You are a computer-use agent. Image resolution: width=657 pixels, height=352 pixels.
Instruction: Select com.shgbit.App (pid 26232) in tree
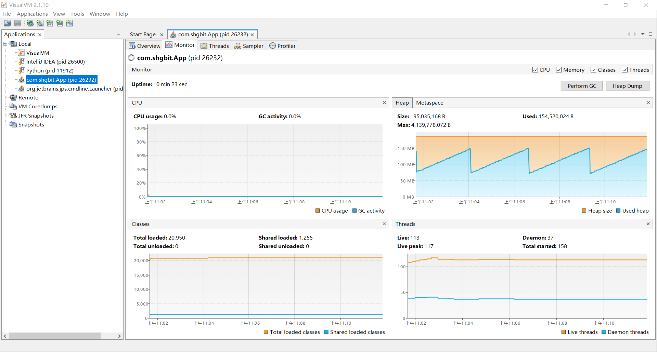tap(62, 80)
